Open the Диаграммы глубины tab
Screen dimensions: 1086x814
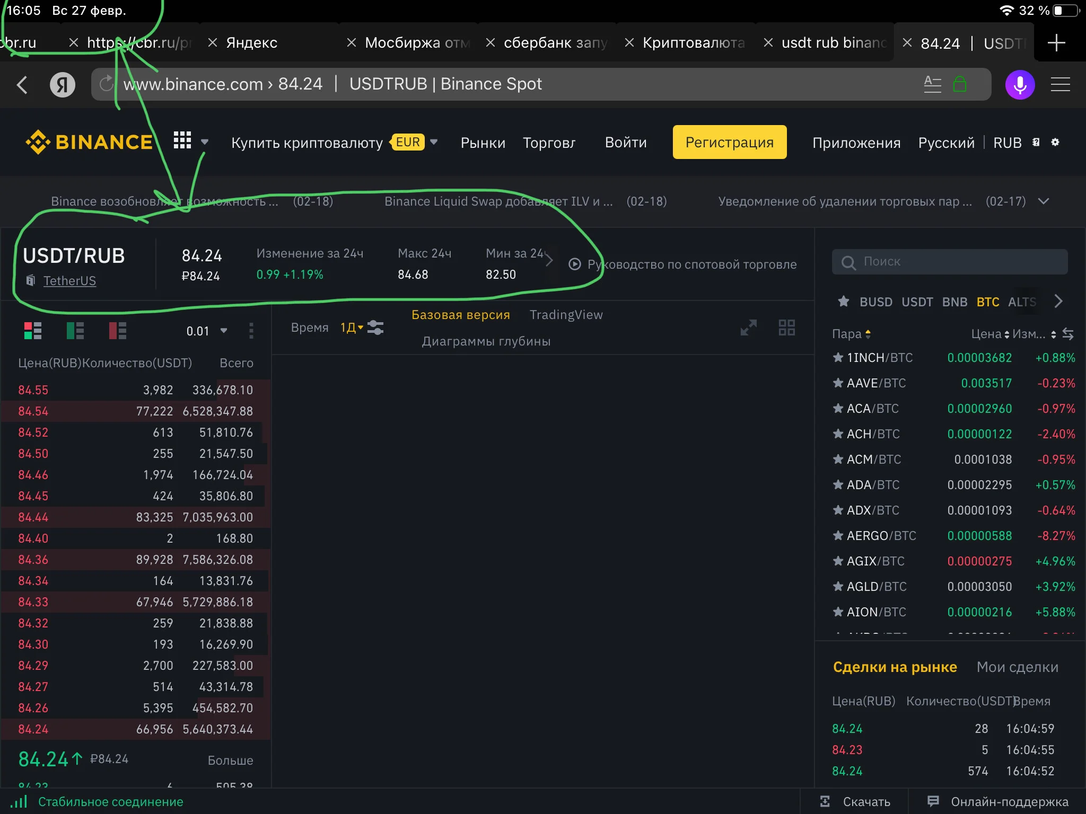[486, 341]
